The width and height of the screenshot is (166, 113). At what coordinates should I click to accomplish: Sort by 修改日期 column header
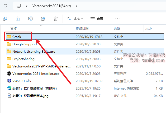[82, 28]
